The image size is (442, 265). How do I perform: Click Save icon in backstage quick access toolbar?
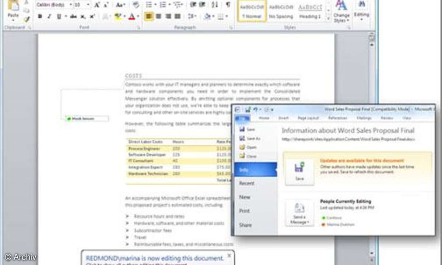pyautogui.click(x=248, y=109)
